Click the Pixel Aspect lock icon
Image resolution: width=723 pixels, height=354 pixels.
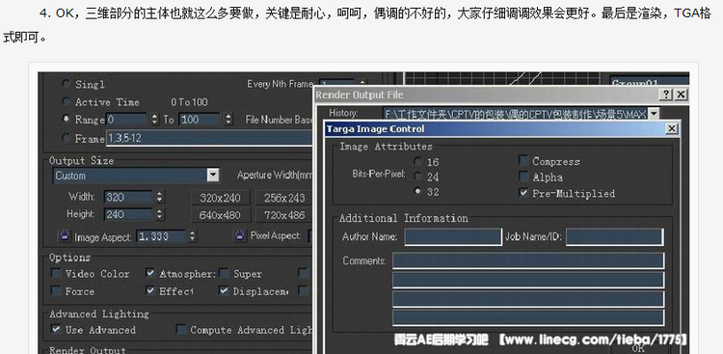click(239, 235)
